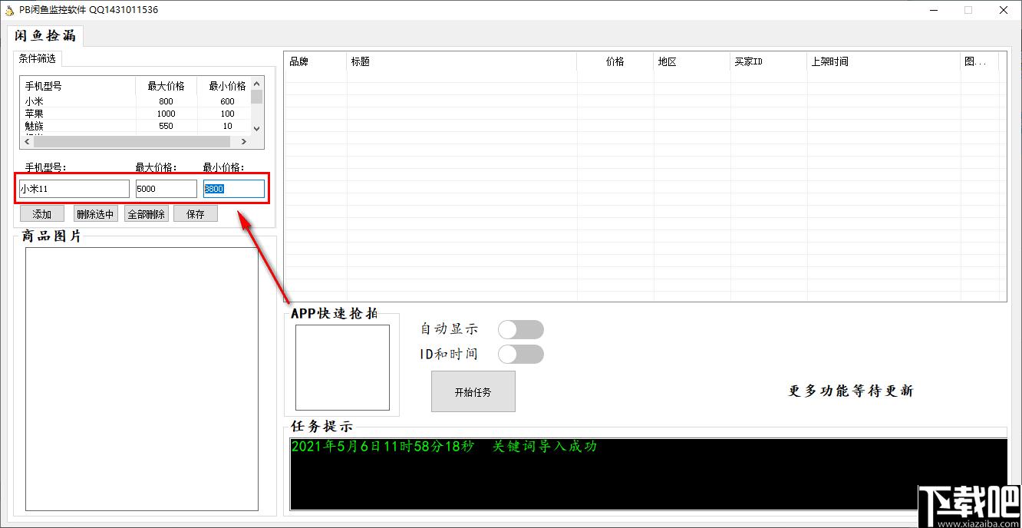Click the 最大价格 column header in list
Image resolution: width=1022 pixels, height=528 pixels.
point(166,86)
